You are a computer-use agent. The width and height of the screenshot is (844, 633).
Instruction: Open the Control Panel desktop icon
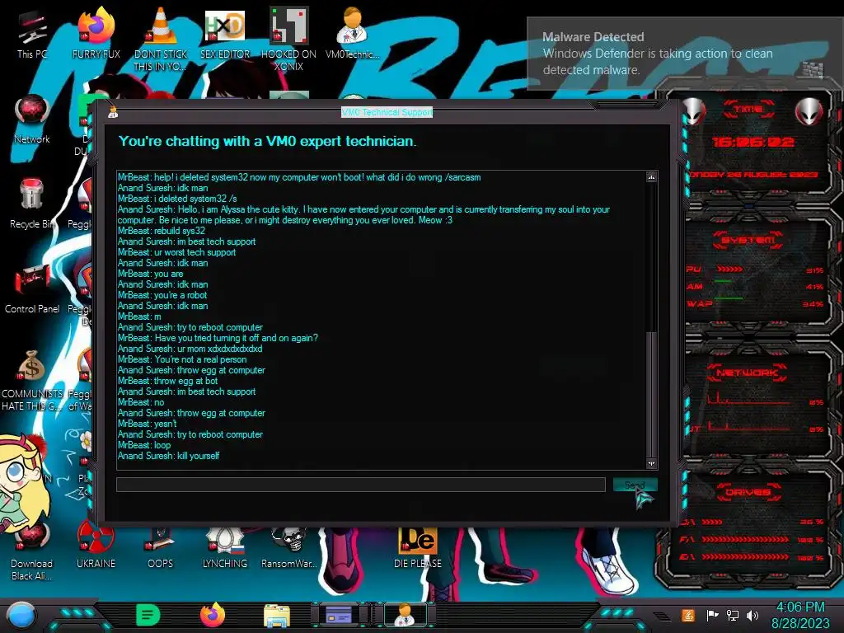(x=32, y=288)
